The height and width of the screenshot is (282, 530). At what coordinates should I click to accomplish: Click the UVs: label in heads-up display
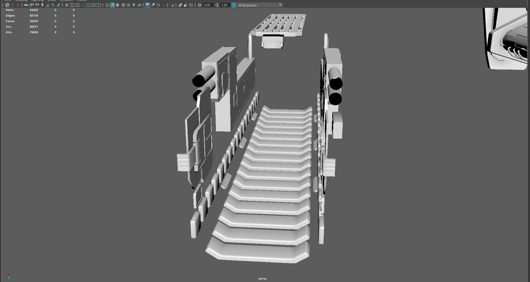[9, 32]
